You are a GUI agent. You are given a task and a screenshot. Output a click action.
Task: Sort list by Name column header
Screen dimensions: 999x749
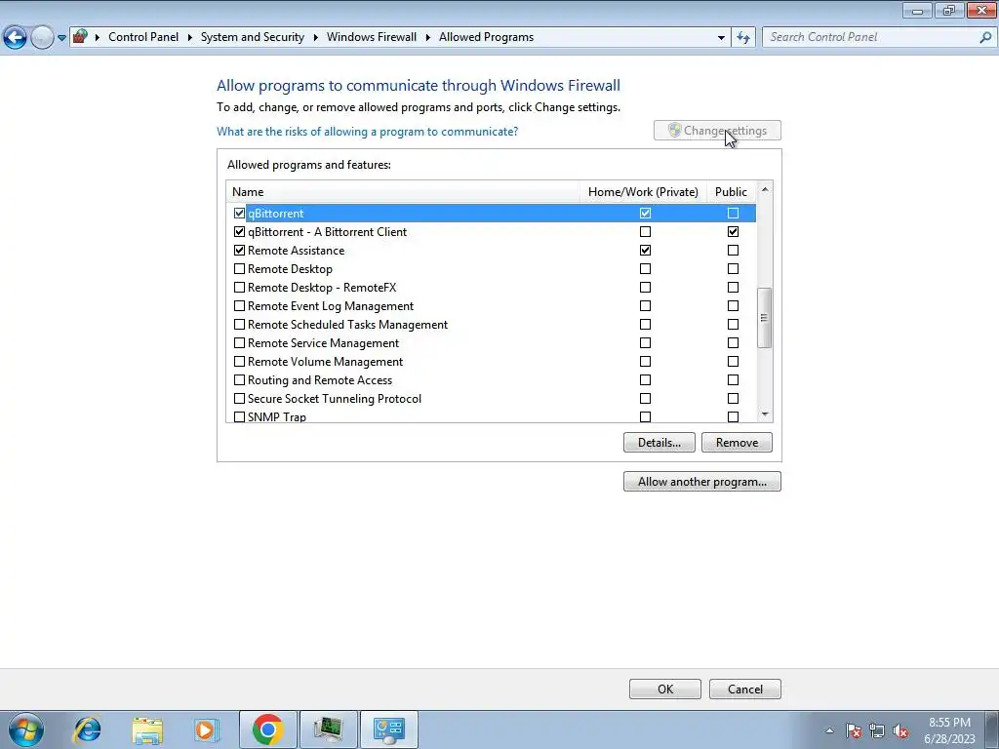(403, 192)
